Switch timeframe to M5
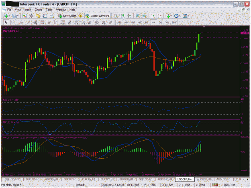The width and height of the screenshot is (251, 188). coord(126,22)
